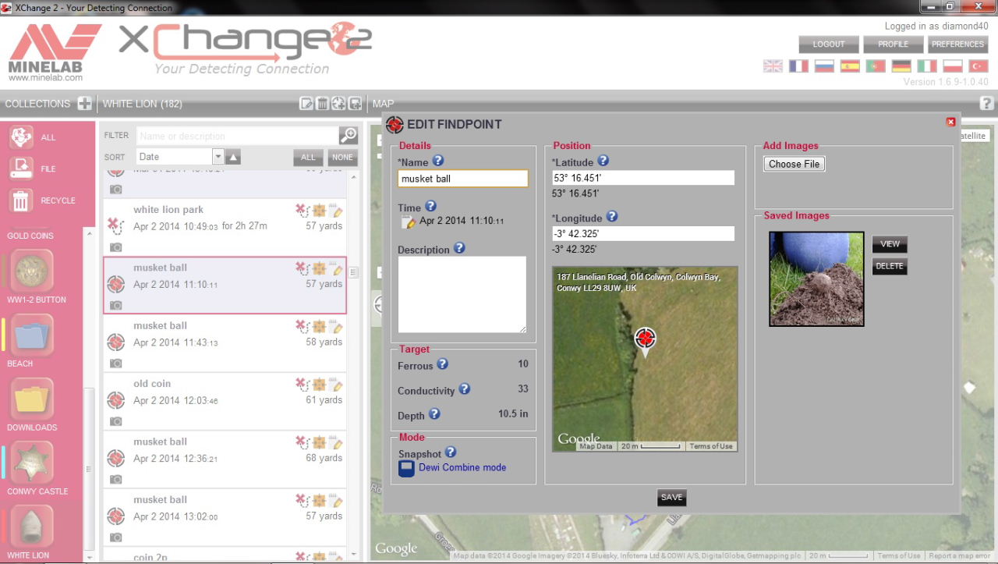Click the Name input field

click(x=463, y=179)
